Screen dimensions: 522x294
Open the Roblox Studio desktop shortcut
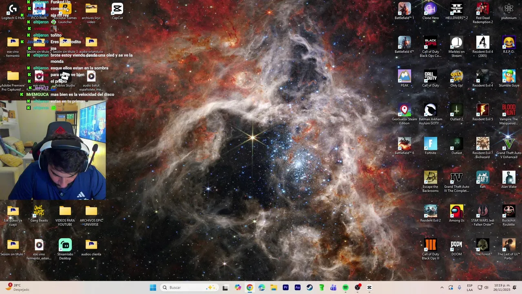click(x=65, y=79)
